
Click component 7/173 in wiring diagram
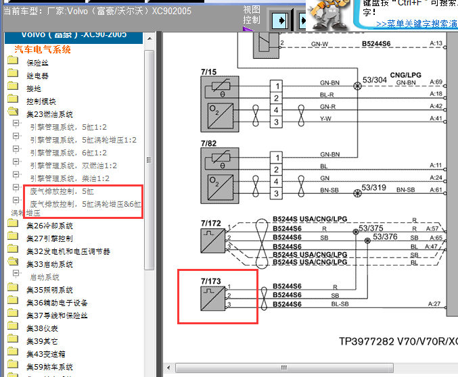(x=213, y=299)
